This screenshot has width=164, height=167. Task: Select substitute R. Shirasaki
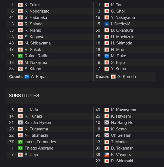[x=122, y=161]
